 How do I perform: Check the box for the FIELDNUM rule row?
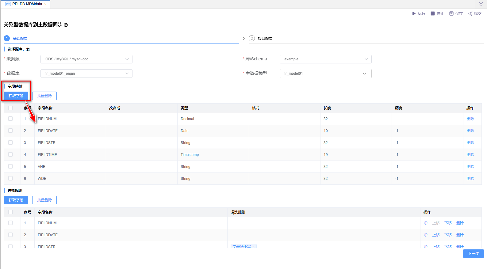point(10,223)
